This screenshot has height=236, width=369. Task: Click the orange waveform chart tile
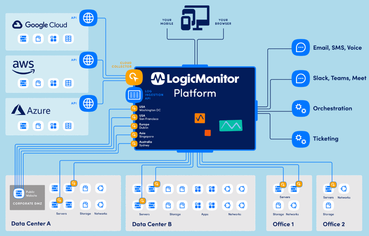click(x=200, y=118)
